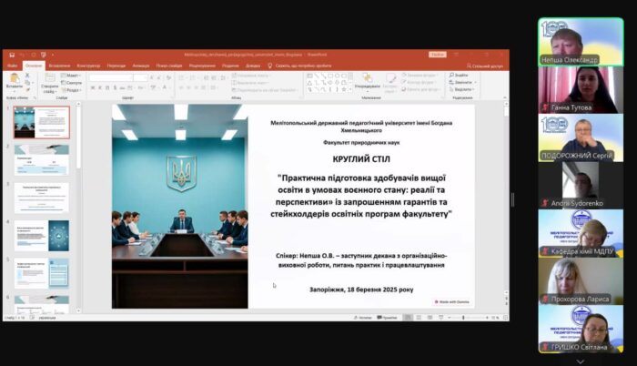Click the Paste (Вставити) clipboard icon
The width and height of the screenshot is (637, 366).
(x=13, y=79)
